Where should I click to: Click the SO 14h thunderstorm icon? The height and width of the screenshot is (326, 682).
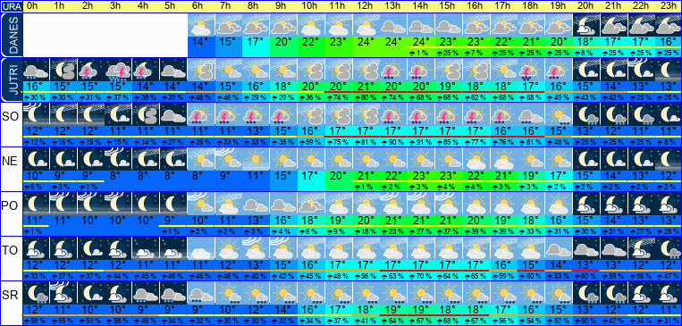coord(421,114)
